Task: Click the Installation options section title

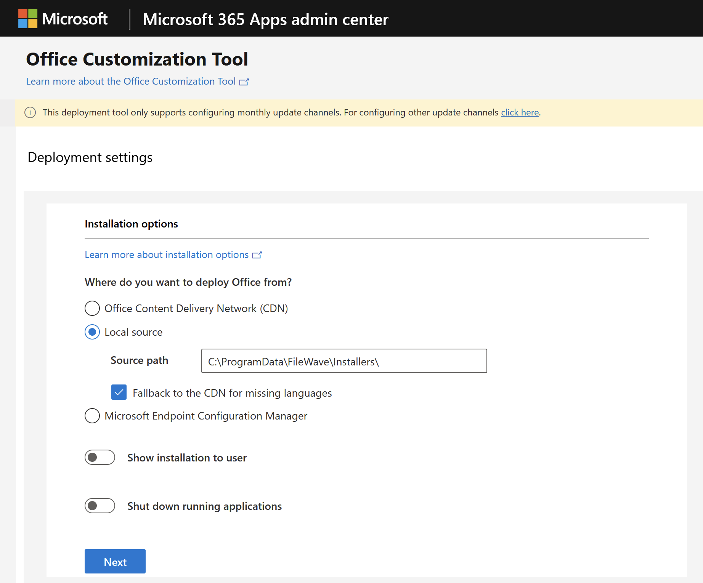Action: point(132,224)
